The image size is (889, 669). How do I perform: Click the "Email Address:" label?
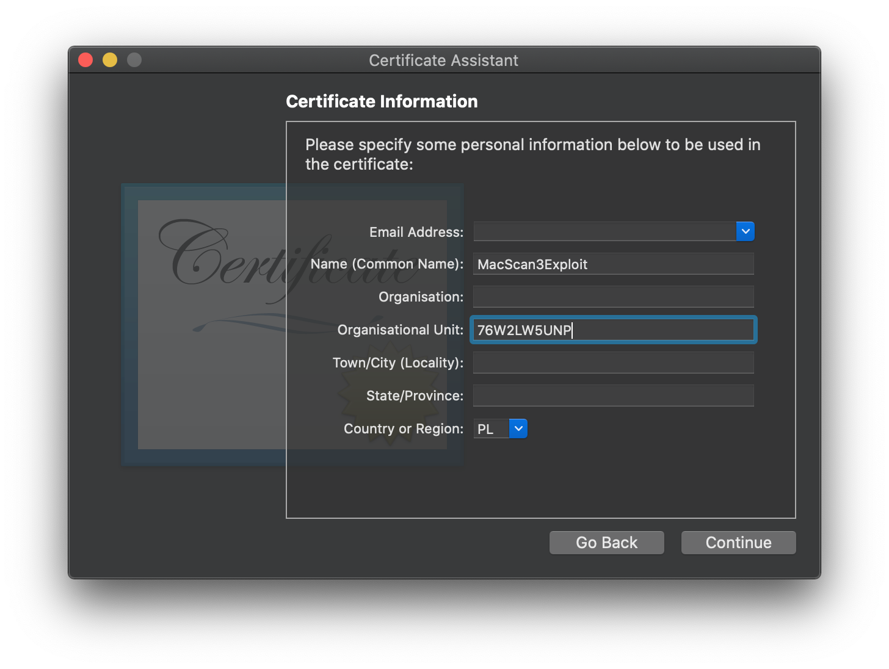click(x=416, y=232)
